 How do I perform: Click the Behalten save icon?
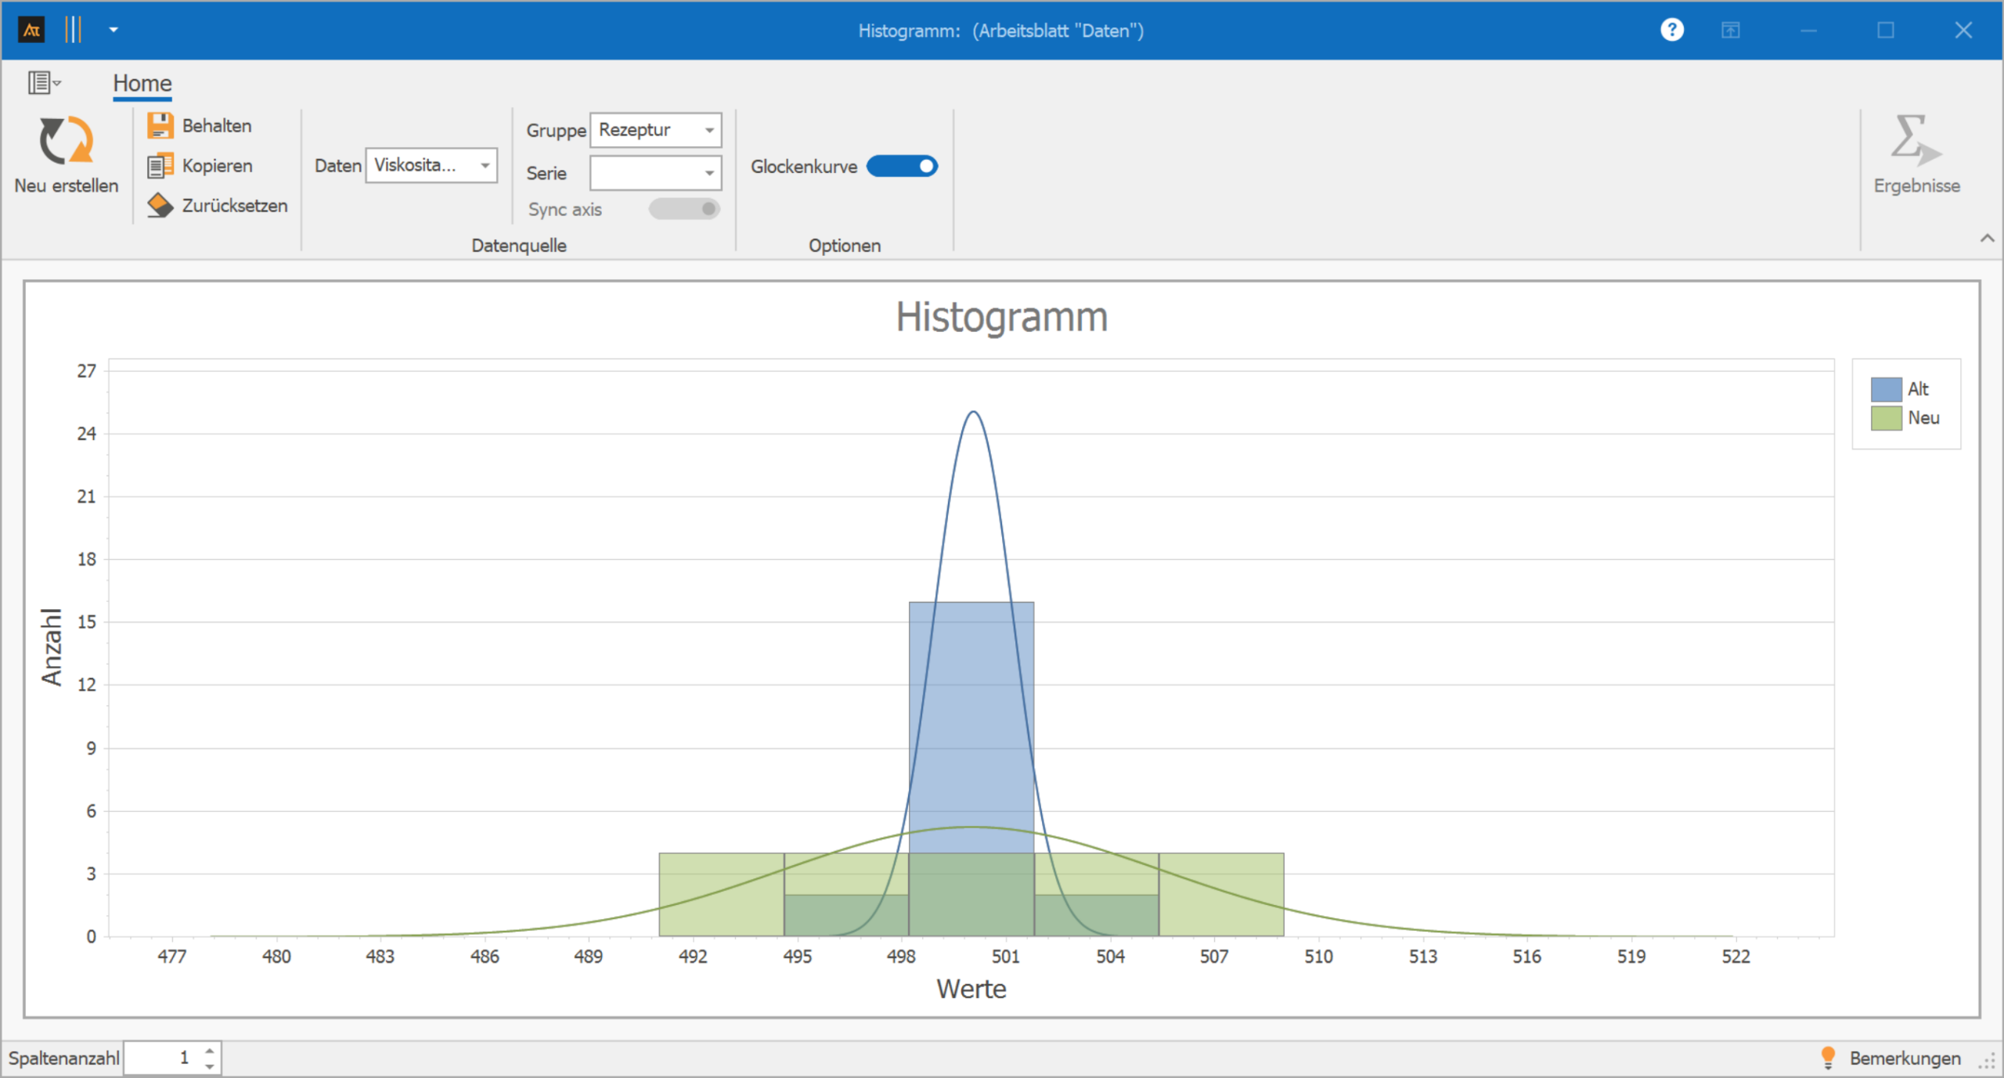coord(160,125)
